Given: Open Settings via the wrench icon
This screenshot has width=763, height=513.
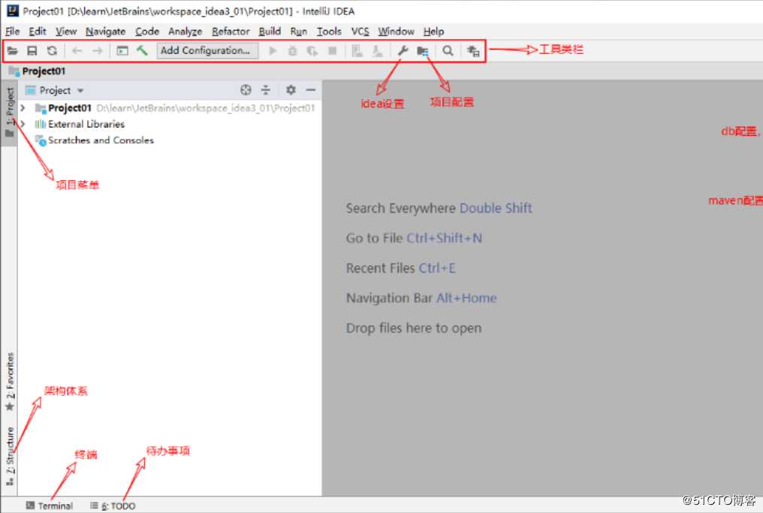Looking at the screenshot, I should pyautogui.click(x=403, y=50).
